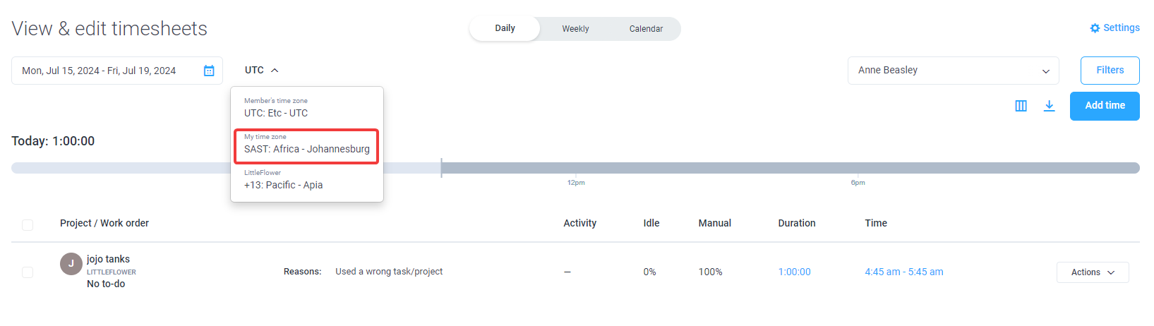Select UTC: Etc - UTC time zone option

point(307,108)
